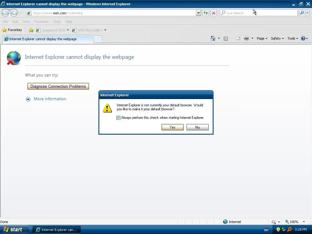Select the 'Internet Explorer cannot display' tab
This screenshot has width=312, height=234.
pos(48,39)
